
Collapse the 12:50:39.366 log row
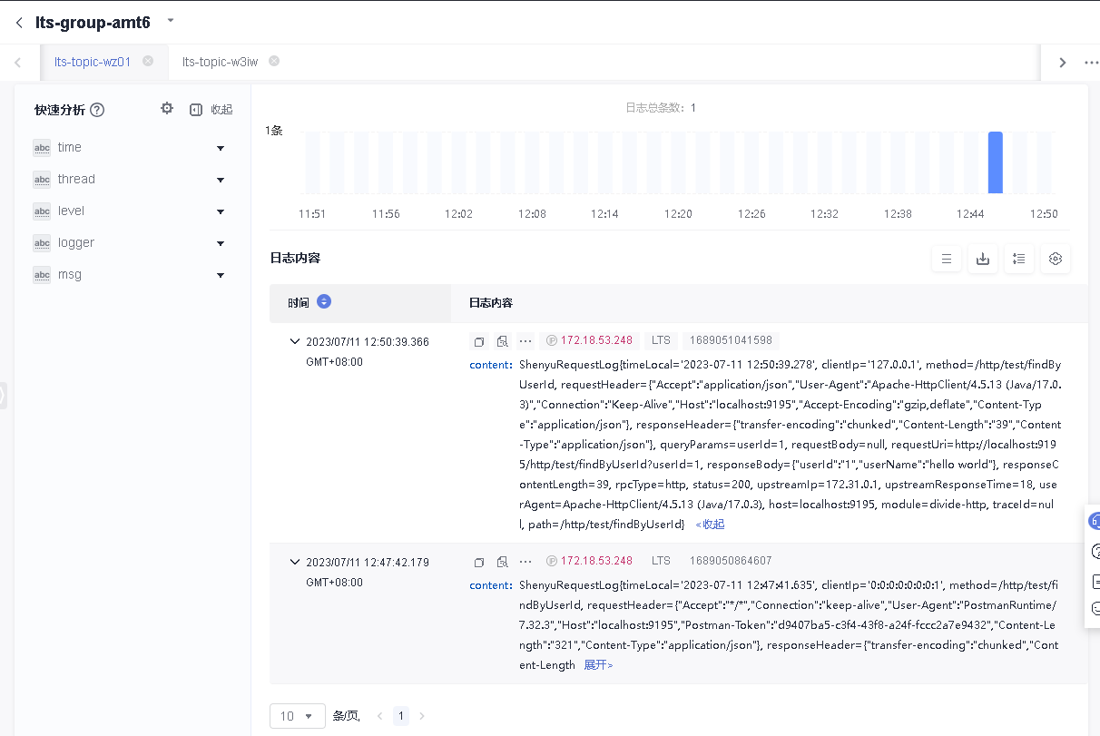294,341
